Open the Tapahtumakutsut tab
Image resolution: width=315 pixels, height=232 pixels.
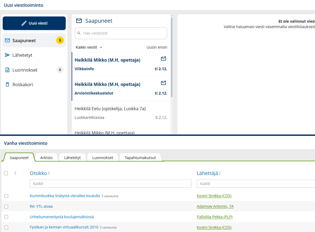pyautogui.click(x=140, y=158)
